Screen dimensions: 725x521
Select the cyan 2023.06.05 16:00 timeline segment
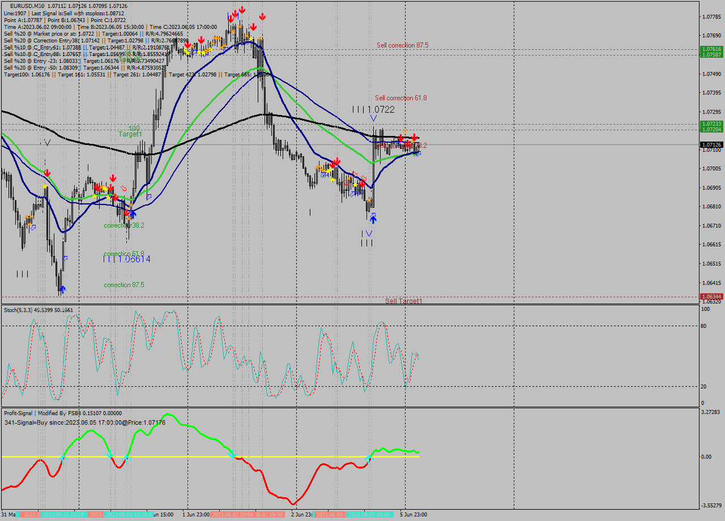click(369, 515)
